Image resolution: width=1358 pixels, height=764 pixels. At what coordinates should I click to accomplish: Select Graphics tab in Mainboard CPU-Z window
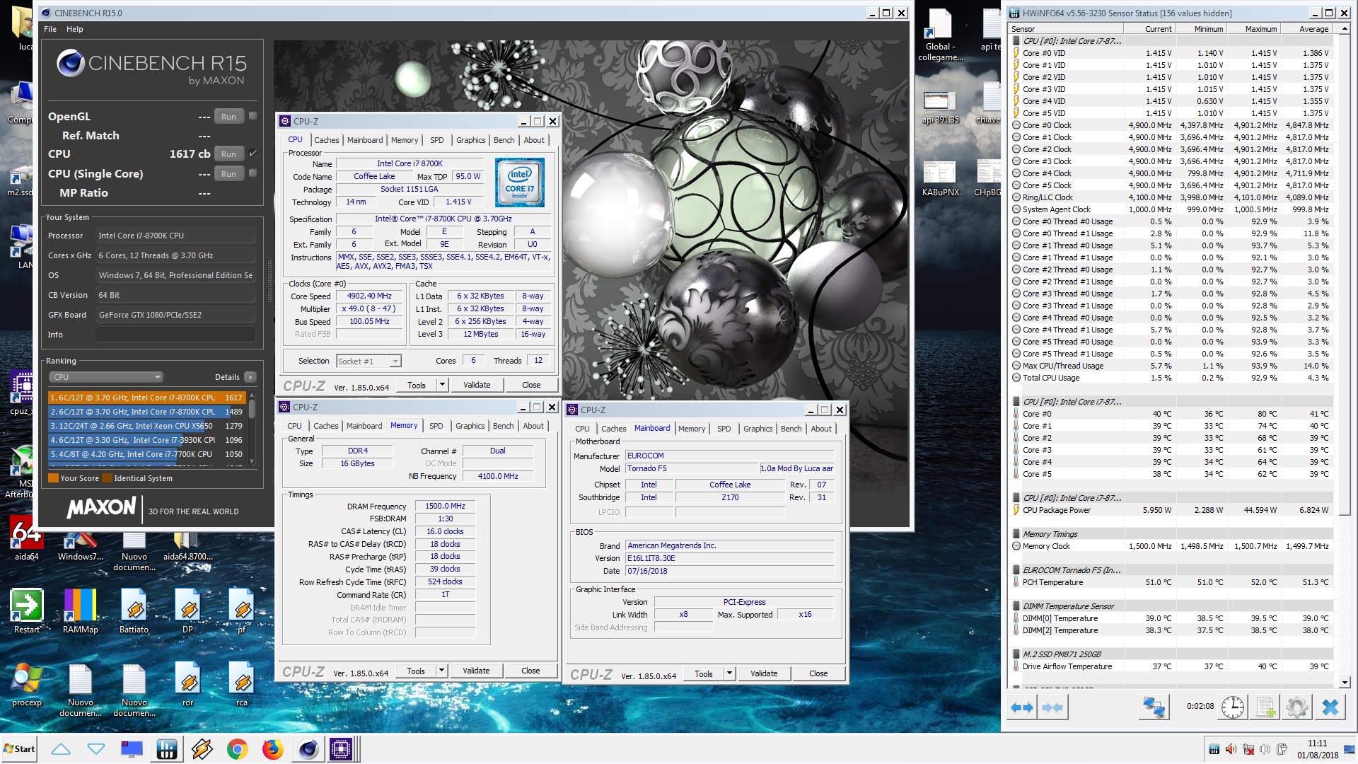[758, 429]
